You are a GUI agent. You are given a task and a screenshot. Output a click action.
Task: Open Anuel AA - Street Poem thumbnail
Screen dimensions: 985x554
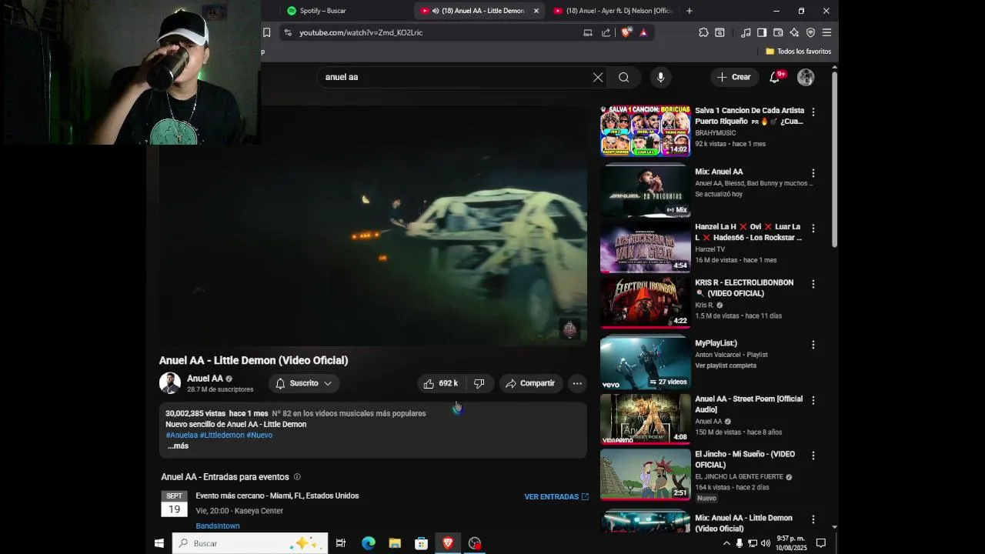(x=645, y=419)
